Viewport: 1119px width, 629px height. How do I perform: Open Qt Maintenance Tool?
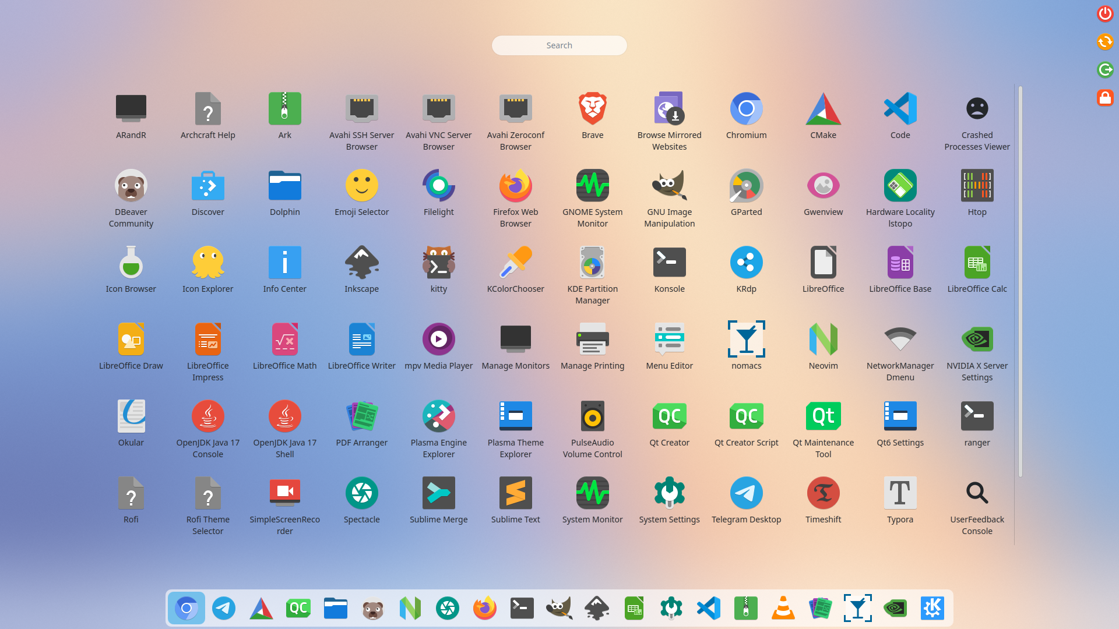tap(824, 429)
